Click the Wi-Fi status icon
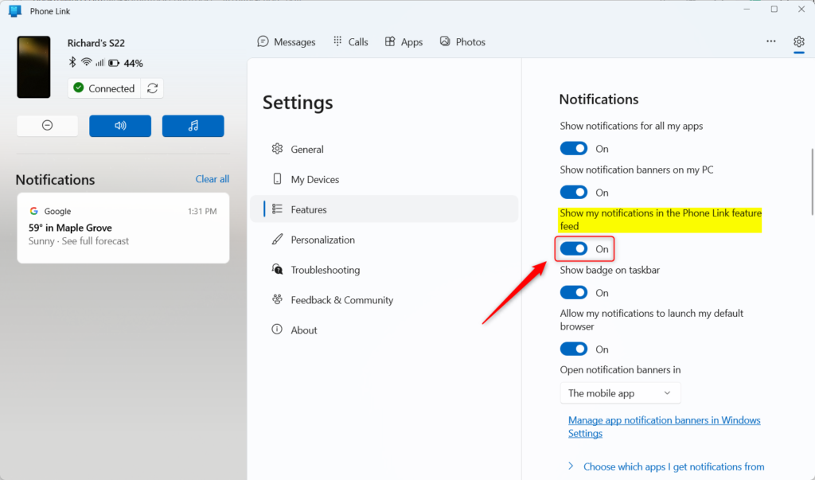The height and width of the screenshot is (480, 815). click(x=86, y=62)
